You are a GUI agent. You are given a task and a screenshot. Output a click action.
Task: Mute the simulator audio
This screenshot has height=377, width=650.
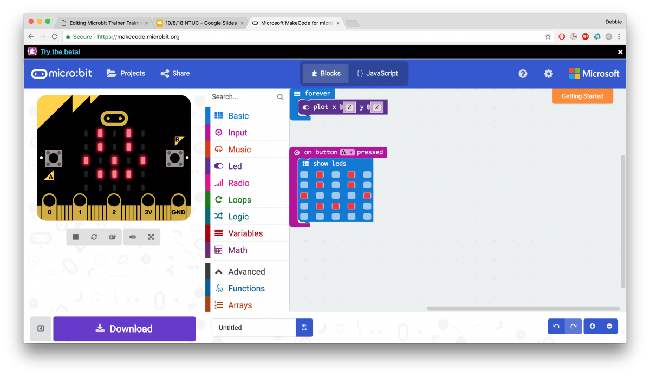[x=133, y=237]
